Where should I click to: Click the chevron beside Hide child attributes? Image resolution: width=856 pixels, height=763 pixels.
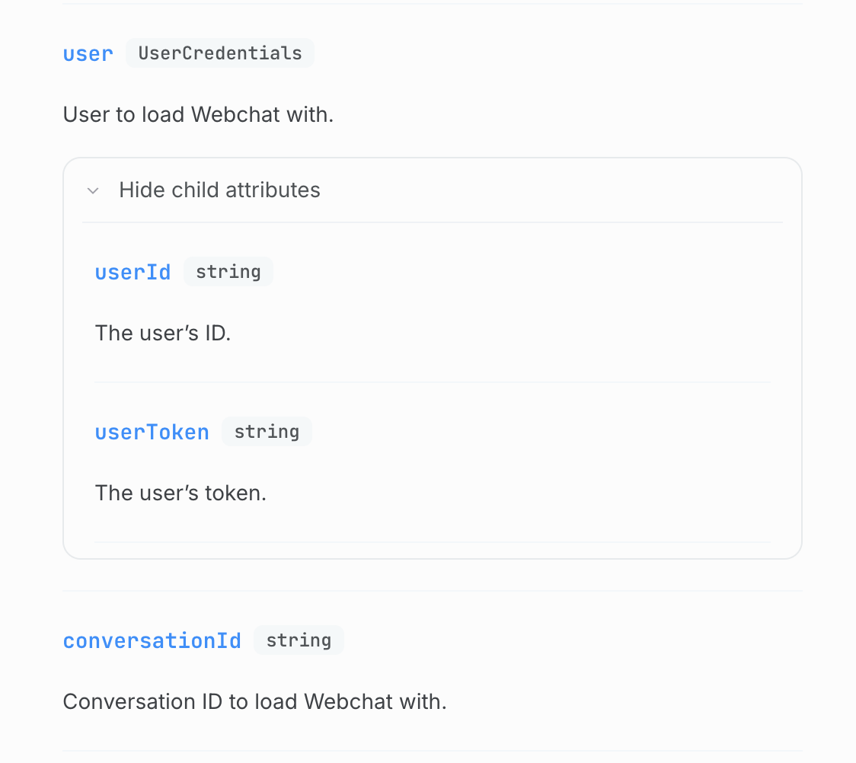pos(93,190)
